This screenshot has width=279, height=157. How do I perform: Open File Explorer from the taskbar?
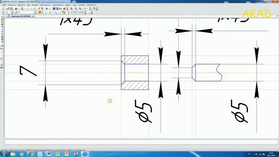tap(13, 154)
